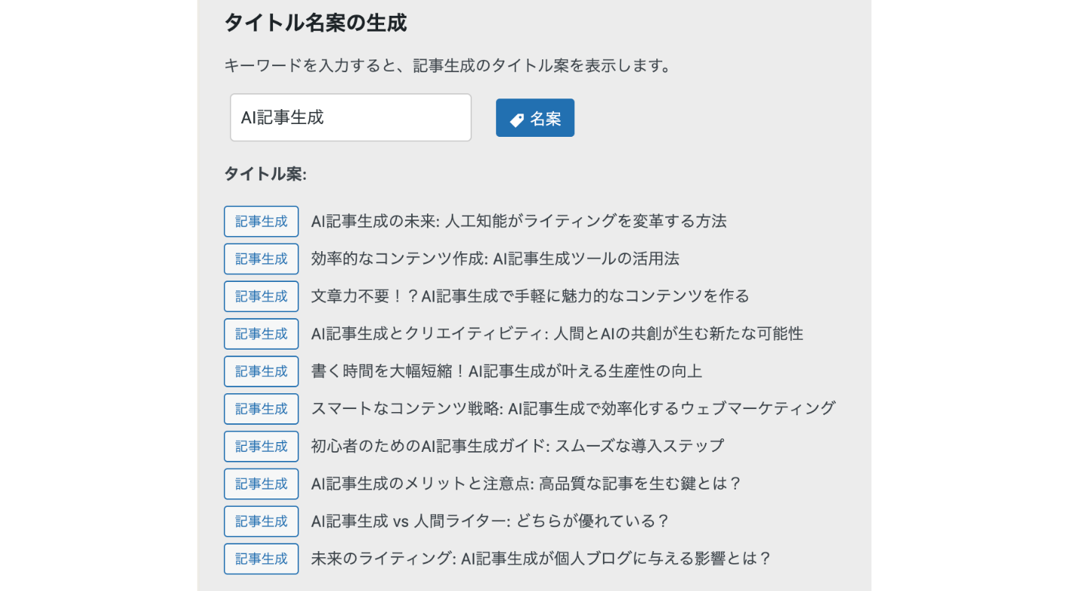Click 記事生成 for 未来のライティング title

[261, 559]
